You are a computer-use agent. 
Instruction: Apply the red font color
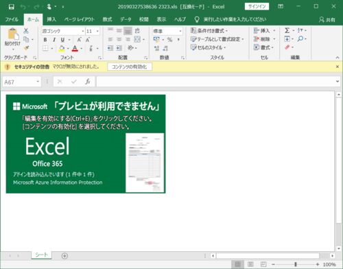click(x=75, y=48)
